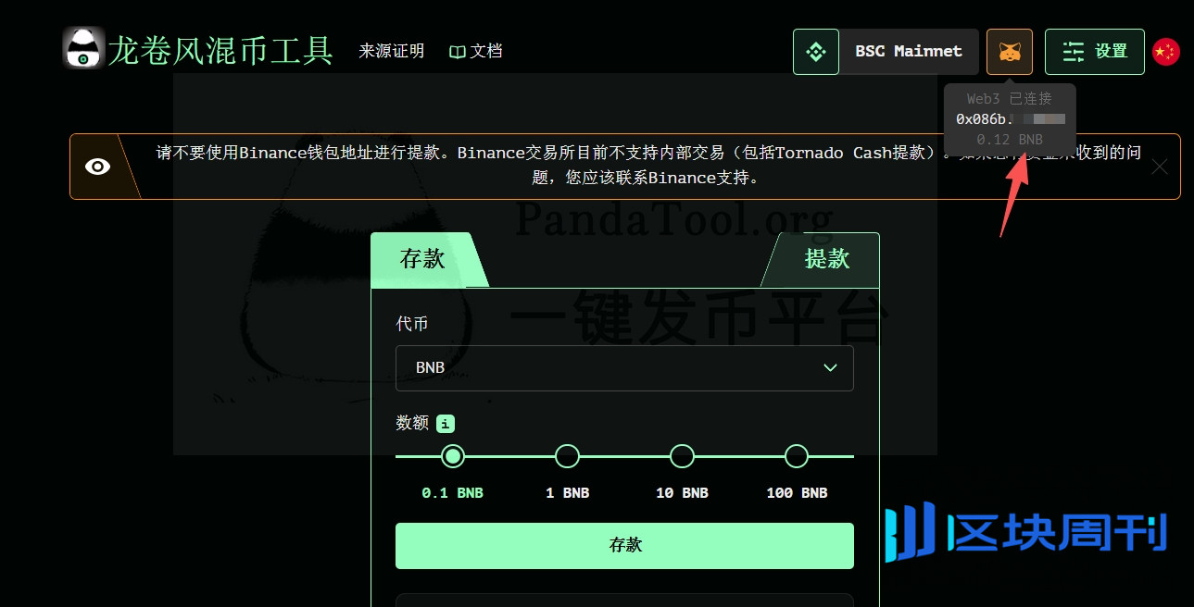The height and width of the screenshot is (607, 1194).
Task: Open the BSC Mainnet network selector
Action: tap(908, 52)
